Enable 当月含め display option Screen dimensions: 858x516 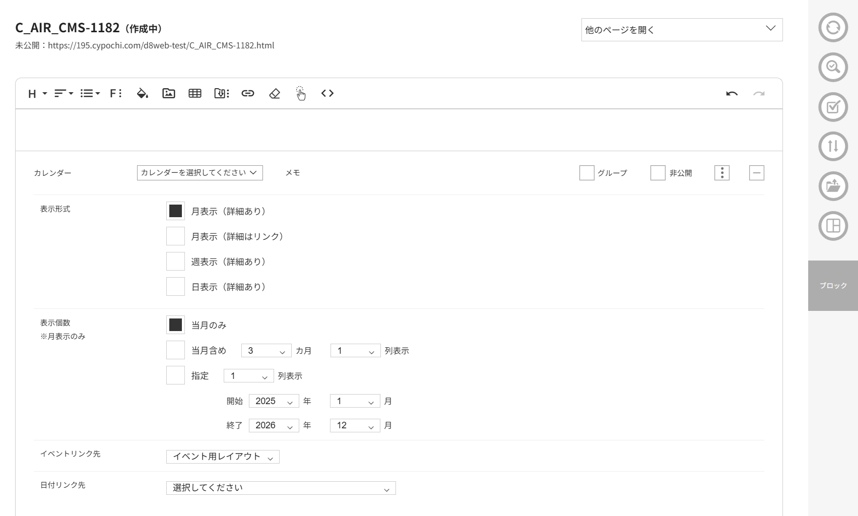(x=175, y=350)
